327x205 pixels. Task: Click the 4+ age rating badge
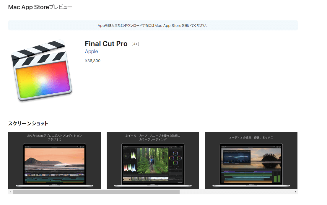[x=135, y=44]
